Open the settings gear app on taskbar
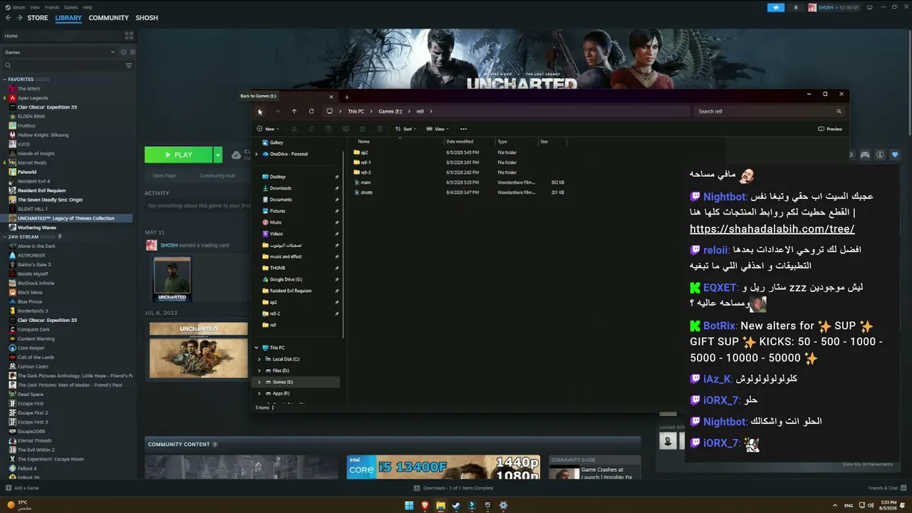Image resolution: width=912 pixels, height=513 pixels. point(503,505)
